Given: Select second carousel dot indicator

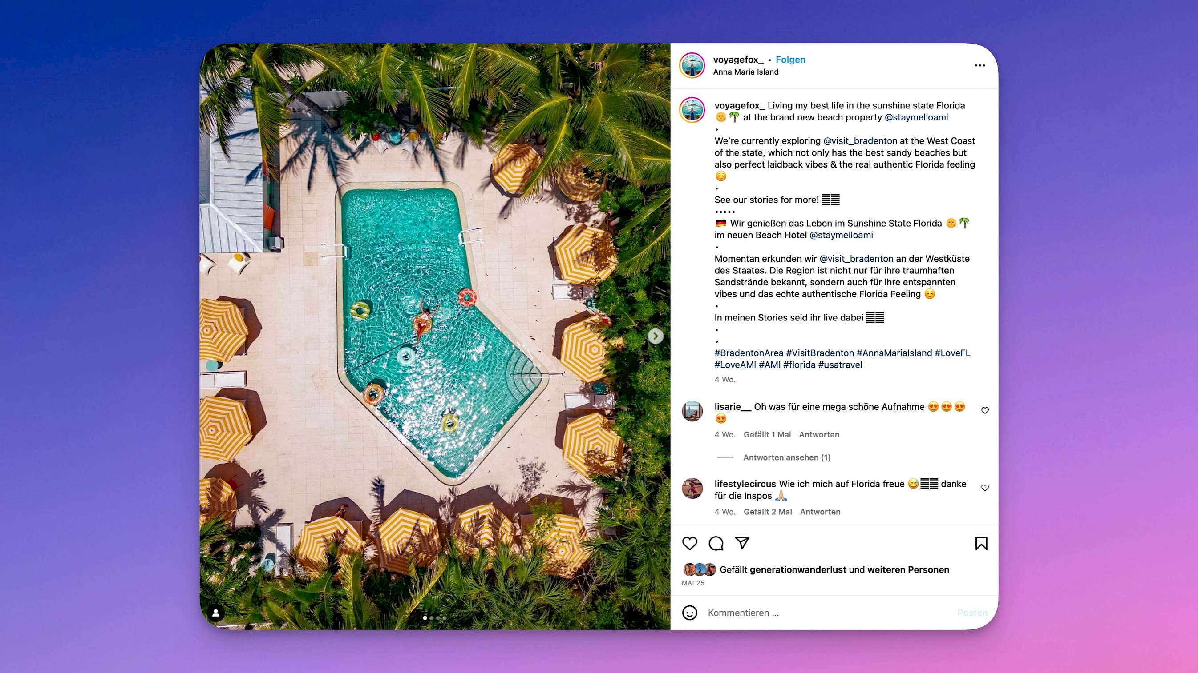Looking at the screenshot, I should point(432,618).
